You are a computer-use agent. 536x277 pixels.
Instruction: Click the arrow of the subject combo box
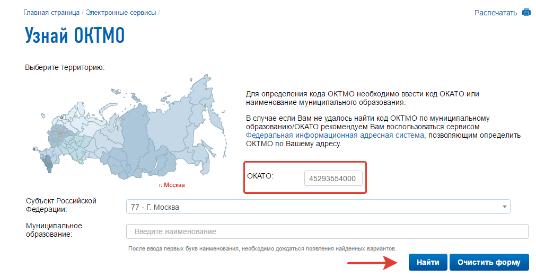click(503, 207)
